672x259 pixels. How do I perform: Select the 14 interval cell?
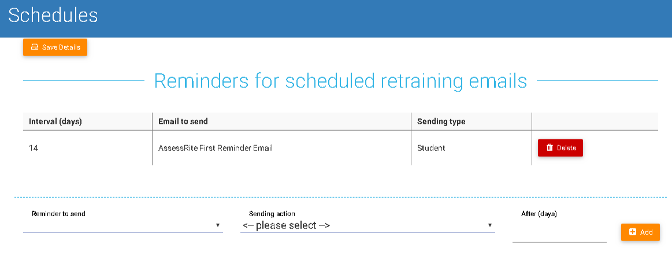(x=34, y=148)
